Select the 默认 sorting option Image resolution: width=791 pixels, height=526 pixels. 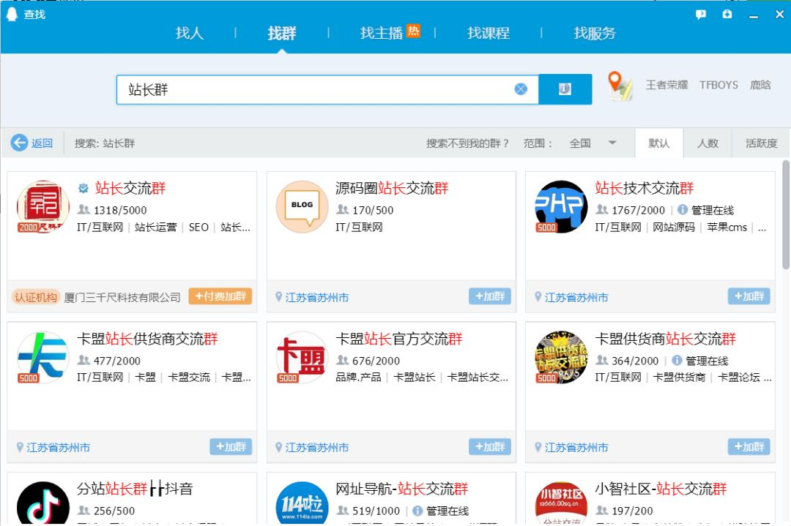tap(659, 143)
